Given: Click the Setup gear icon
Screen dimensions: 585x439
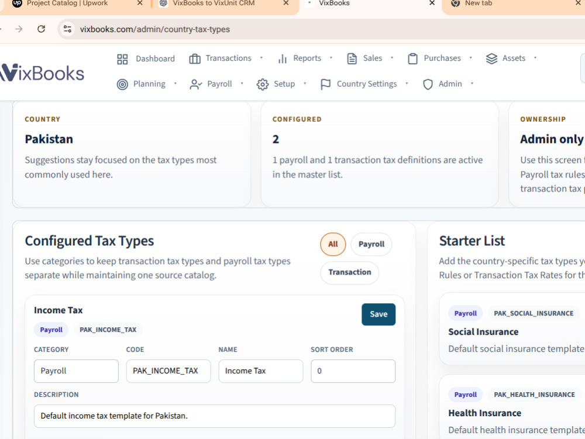Looking at the screenshot, I should click(x=263, y=84).
